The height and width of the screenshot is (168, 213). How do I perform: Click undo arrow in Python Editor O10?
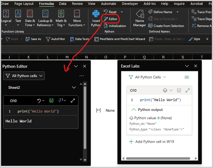[x=39, y=101]
